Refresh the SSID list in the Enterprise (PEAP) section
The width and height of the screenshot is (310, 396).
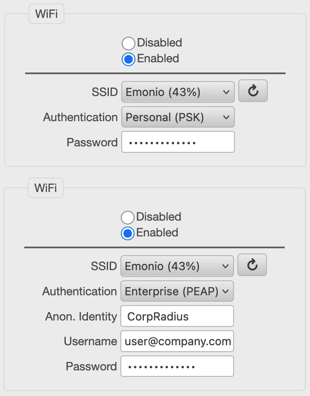click(x=252, y=265)
